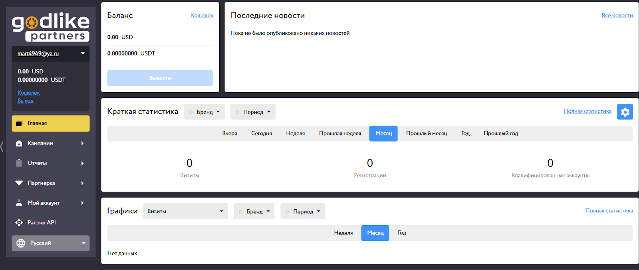Viewport: 639px width, 270px height.
Task: Click the Мой аккаунт person icon
Action: pos(19,203)
